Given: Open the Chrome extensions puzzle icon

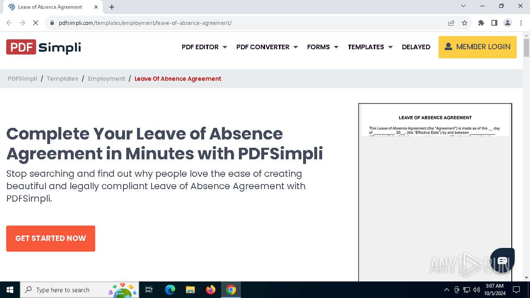Looking at the screenshot, I should point(481,23).
